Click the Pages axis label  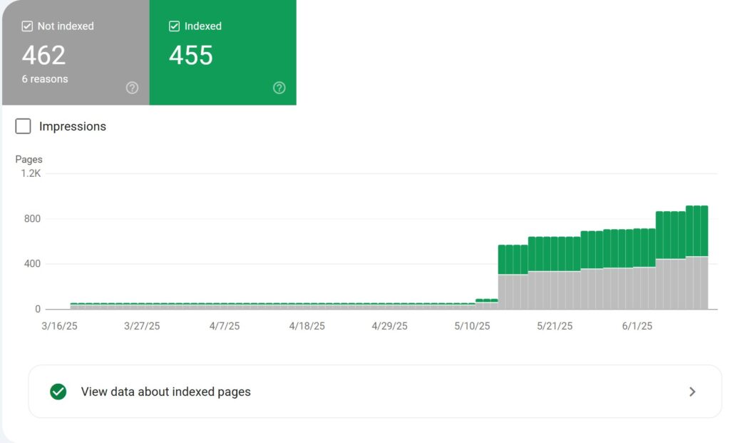(x=29, y=159)
